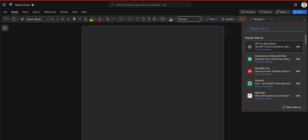
Task: Focus the Search Add-ins field
Action: (x=275, y=28)
